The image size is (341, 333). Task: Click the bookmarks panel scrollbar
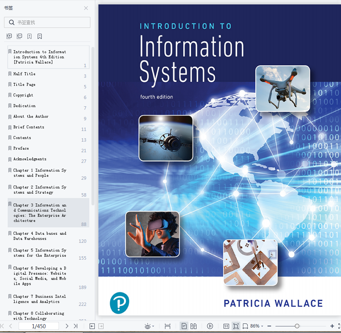point(93,126)
